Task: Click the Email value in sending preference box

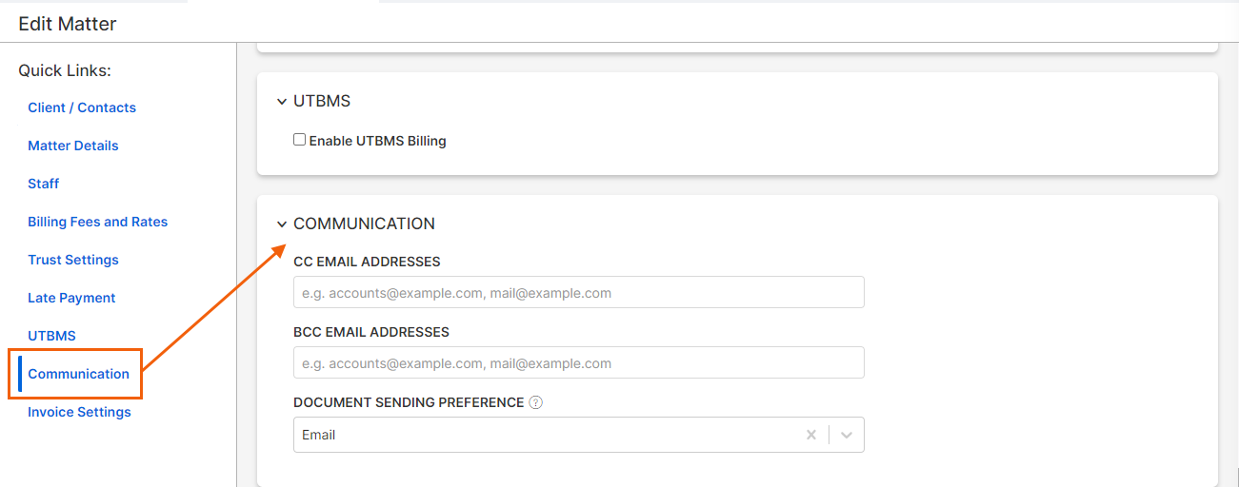Action: click(319, 435)
